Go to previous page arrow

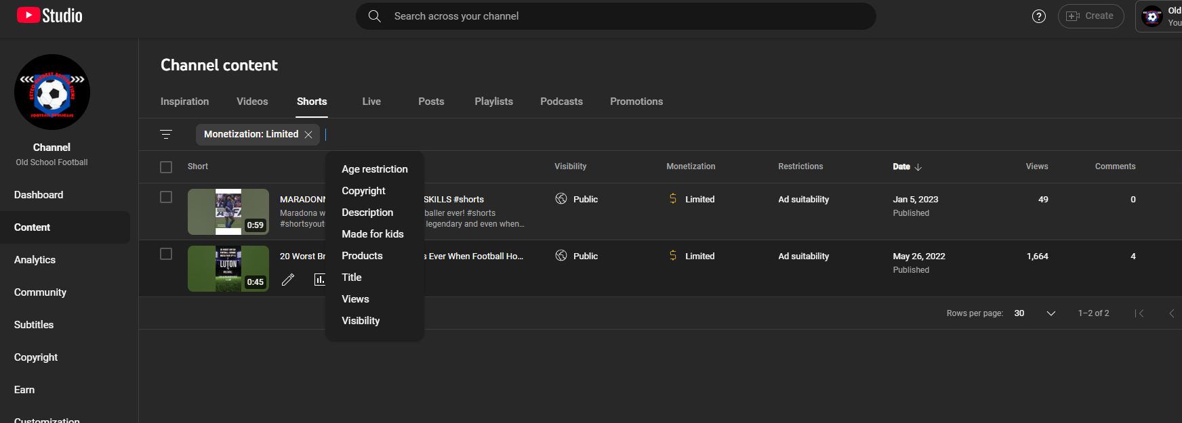tap(1172, 313)
